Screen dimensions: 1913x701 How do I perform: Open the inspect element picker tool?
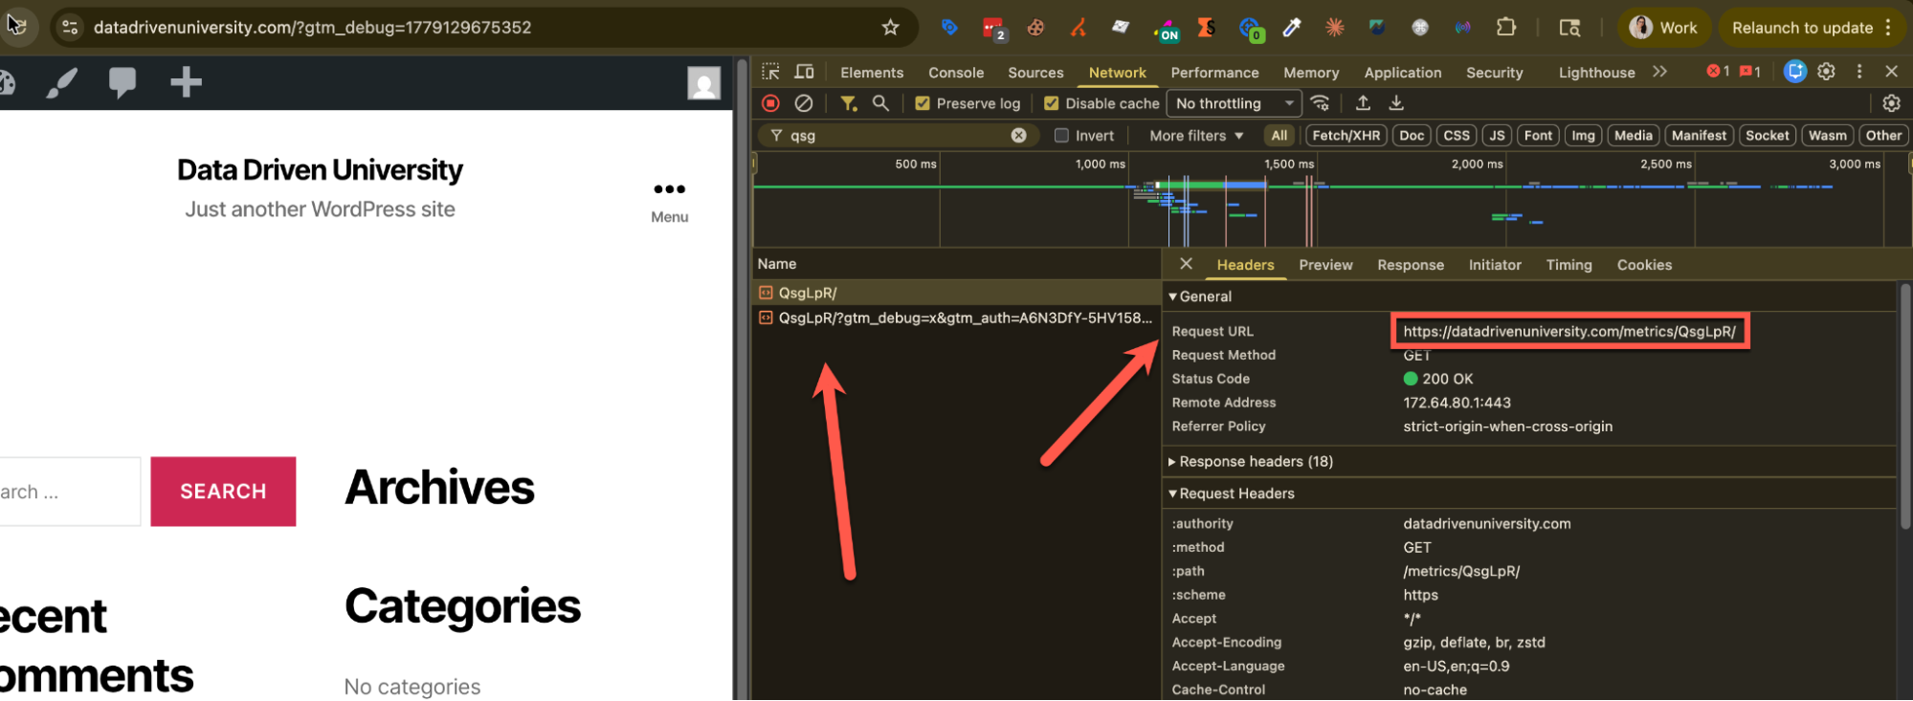pyautogui.click(x=770, y=72)
